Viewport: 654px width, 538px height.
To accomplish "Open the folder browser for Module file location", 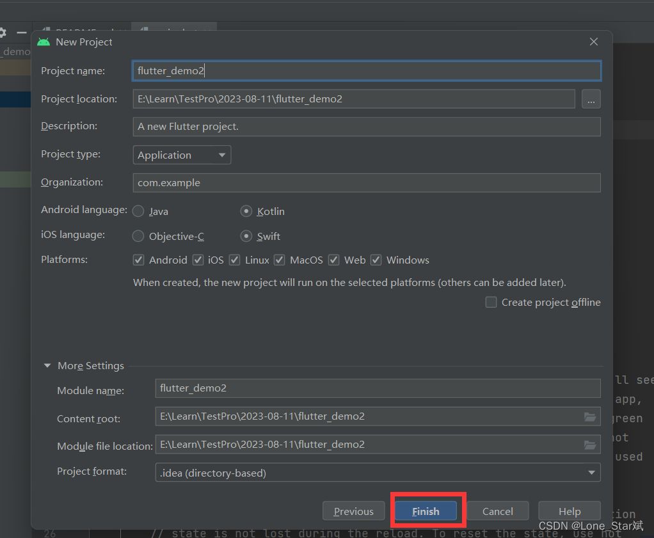I will pos(590,445).
